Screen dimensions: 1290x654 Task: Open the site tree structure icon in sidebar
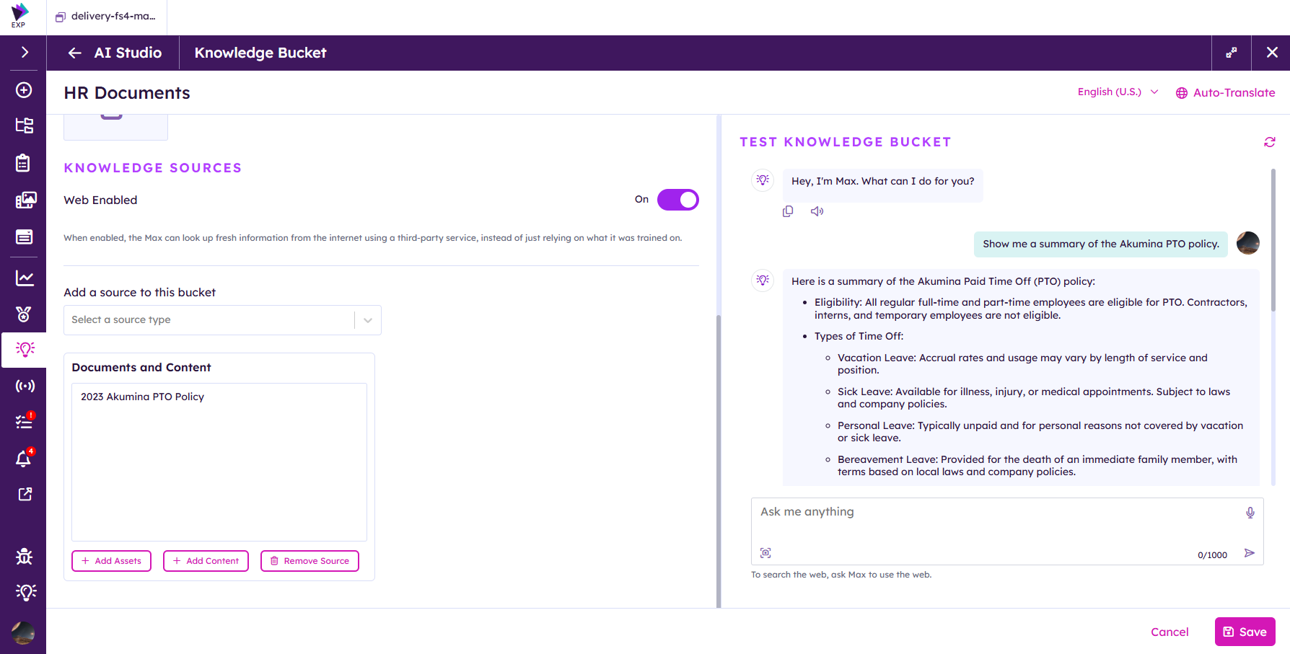(x=24, y=125)
